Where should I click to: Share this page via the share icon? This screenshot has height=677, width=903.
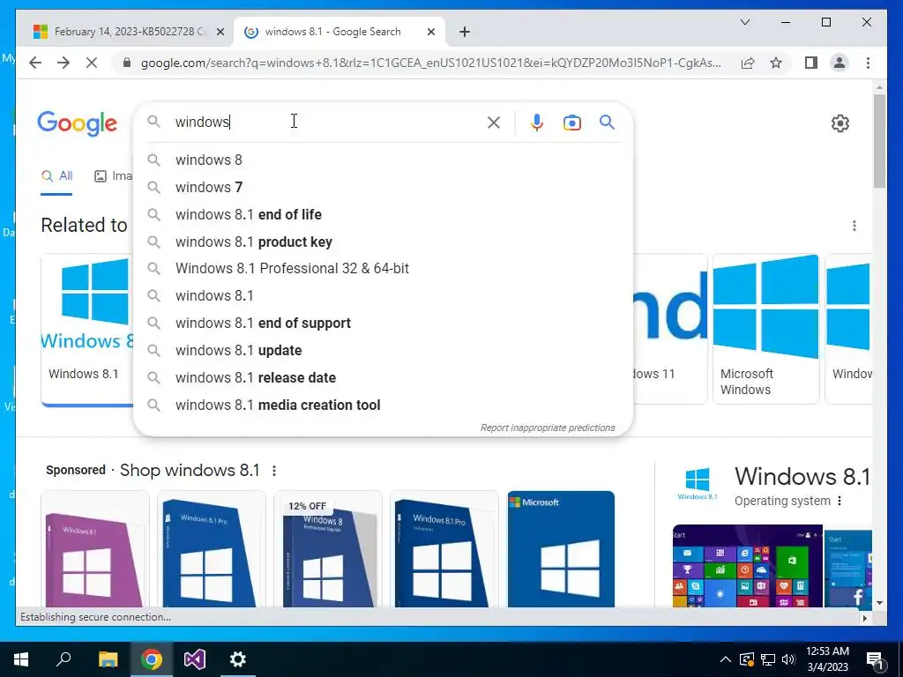748,63
